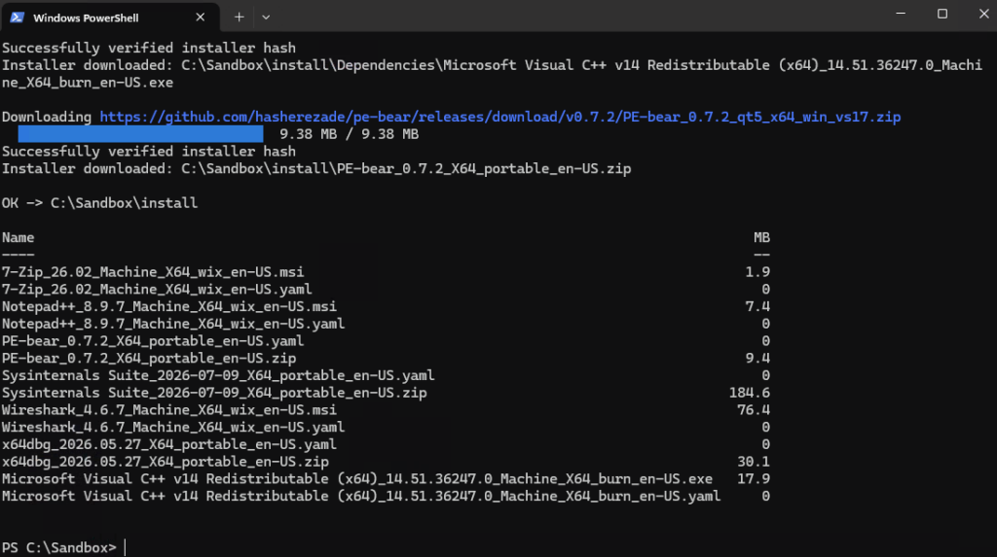Click the 'MB' column header
Image resolution: width=997 pixels, height=557 pixels.
point(761,237)
